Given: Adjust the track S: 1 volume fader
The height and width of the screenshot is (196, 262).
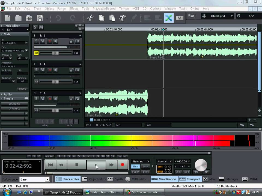Looking at the screenshot, I should click(55, 53).
